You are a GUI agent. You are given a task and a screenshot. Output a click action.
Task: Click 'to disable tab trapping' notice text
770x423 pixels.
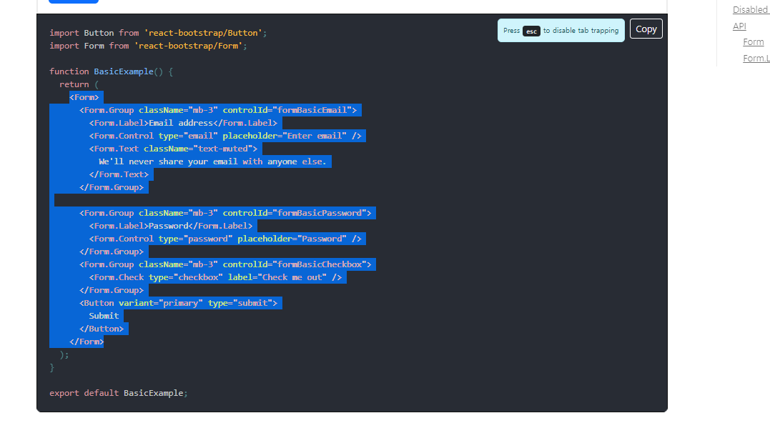pos(581,31)
